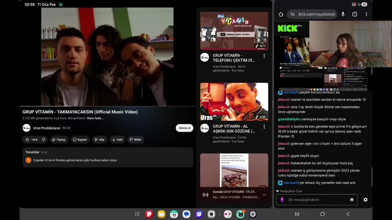Screen dimensions: 392x220
Task: Open the Camera app in taskbar
Action: [x=211, y=214]
